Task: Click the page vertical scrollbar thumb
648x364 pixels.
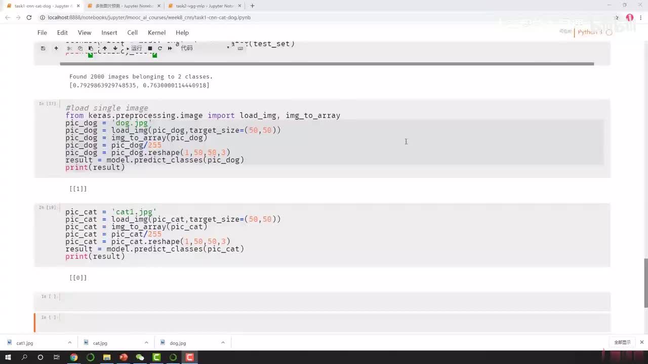Action: coord(645,282)
